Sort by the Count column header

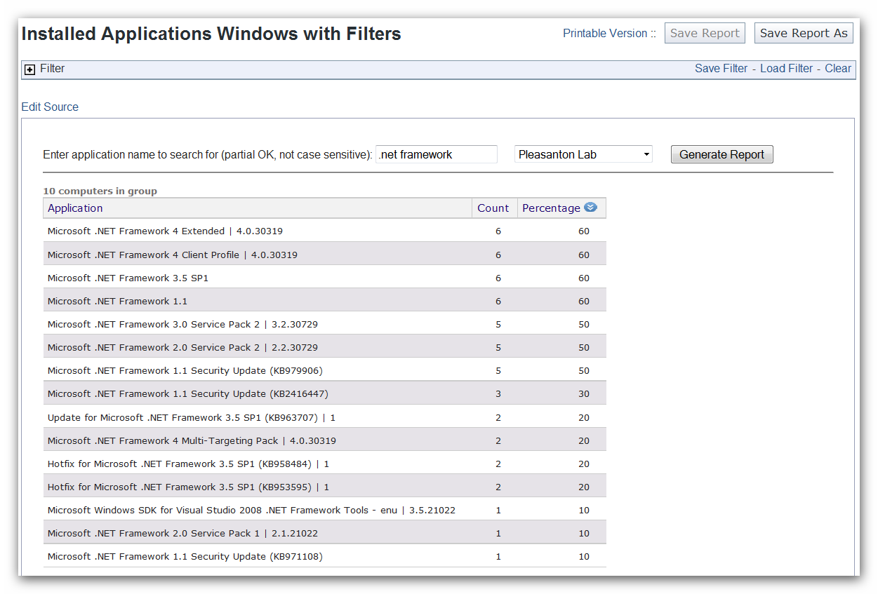(493, 208)
